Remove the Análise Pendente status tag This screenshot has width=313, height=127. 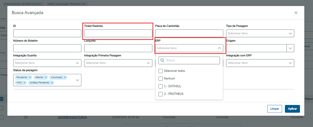52,83
